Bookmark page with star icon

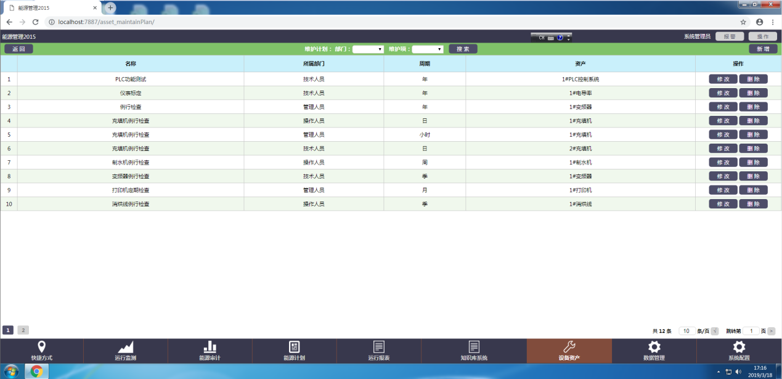click(743, 22)
